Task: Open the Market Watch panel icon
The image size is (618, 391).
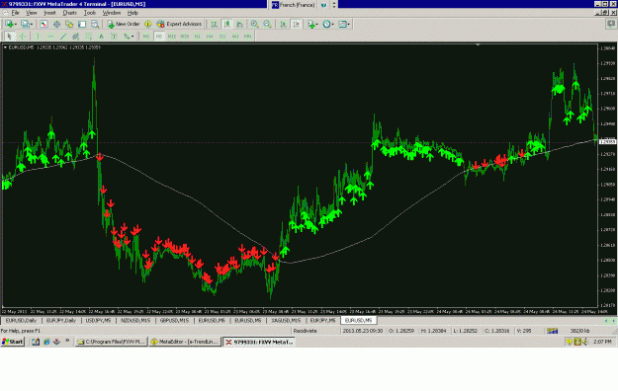Action: (44, 24)
